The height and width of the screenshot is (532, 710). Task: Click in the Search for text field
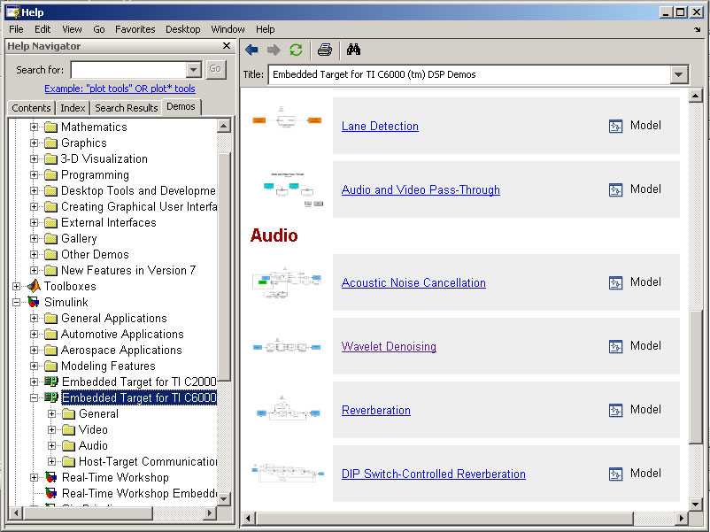[x=128, y=70]
